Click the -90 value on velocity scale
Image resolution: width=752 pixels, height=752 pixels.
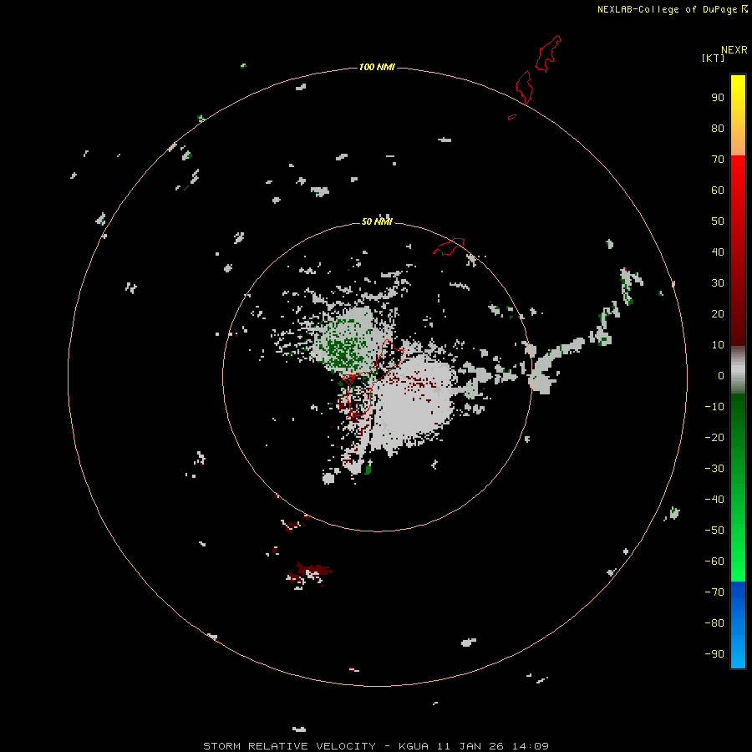pos(714,654)
